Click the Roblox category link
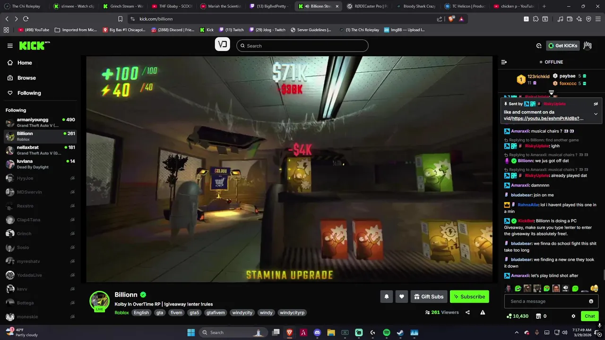605x340 pixels. [x=121, y=313]
